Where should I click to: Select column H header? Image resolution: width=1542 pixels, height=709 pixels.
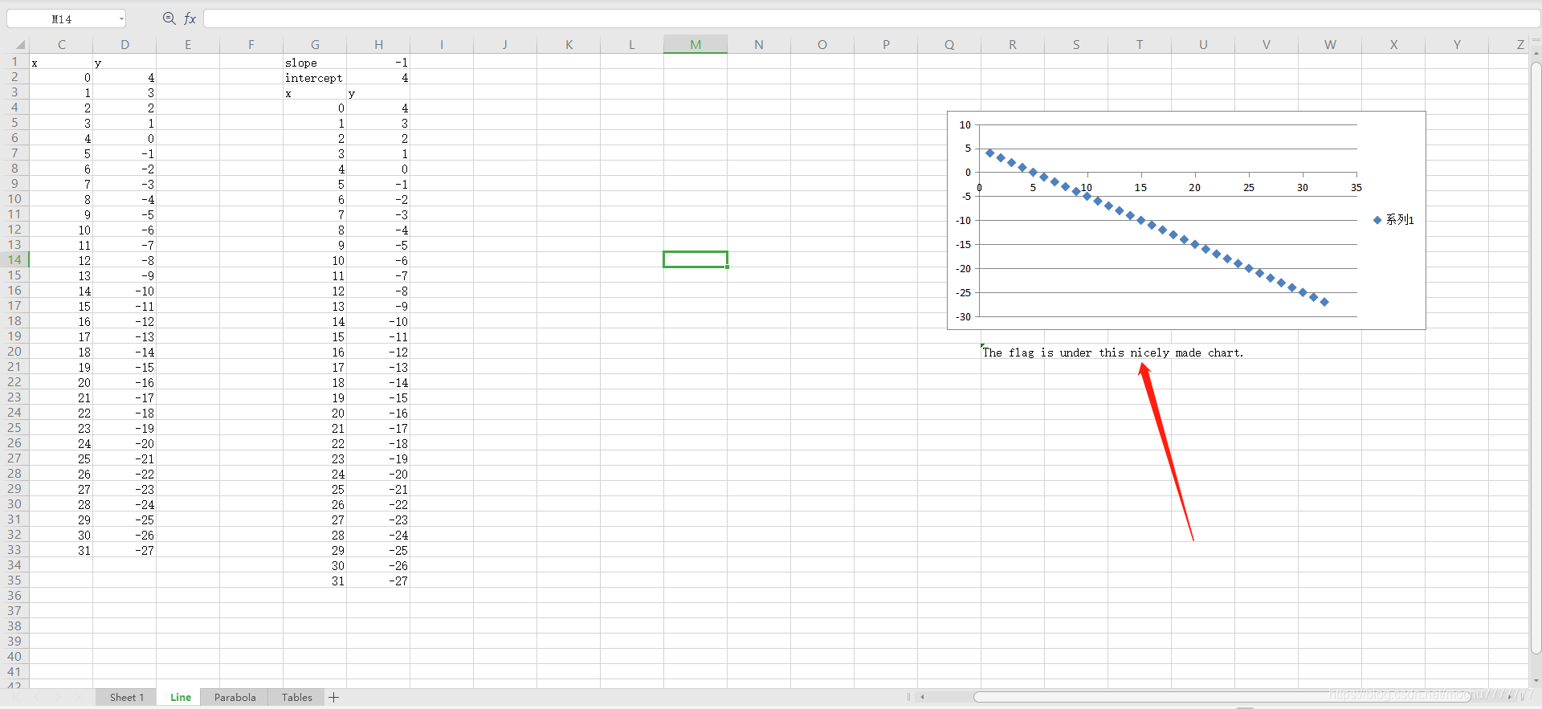pyautogui.click(x=378, y=45)
